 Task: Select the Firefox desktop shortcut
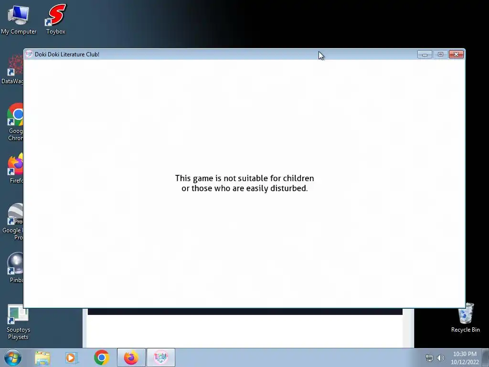[16, 168]
